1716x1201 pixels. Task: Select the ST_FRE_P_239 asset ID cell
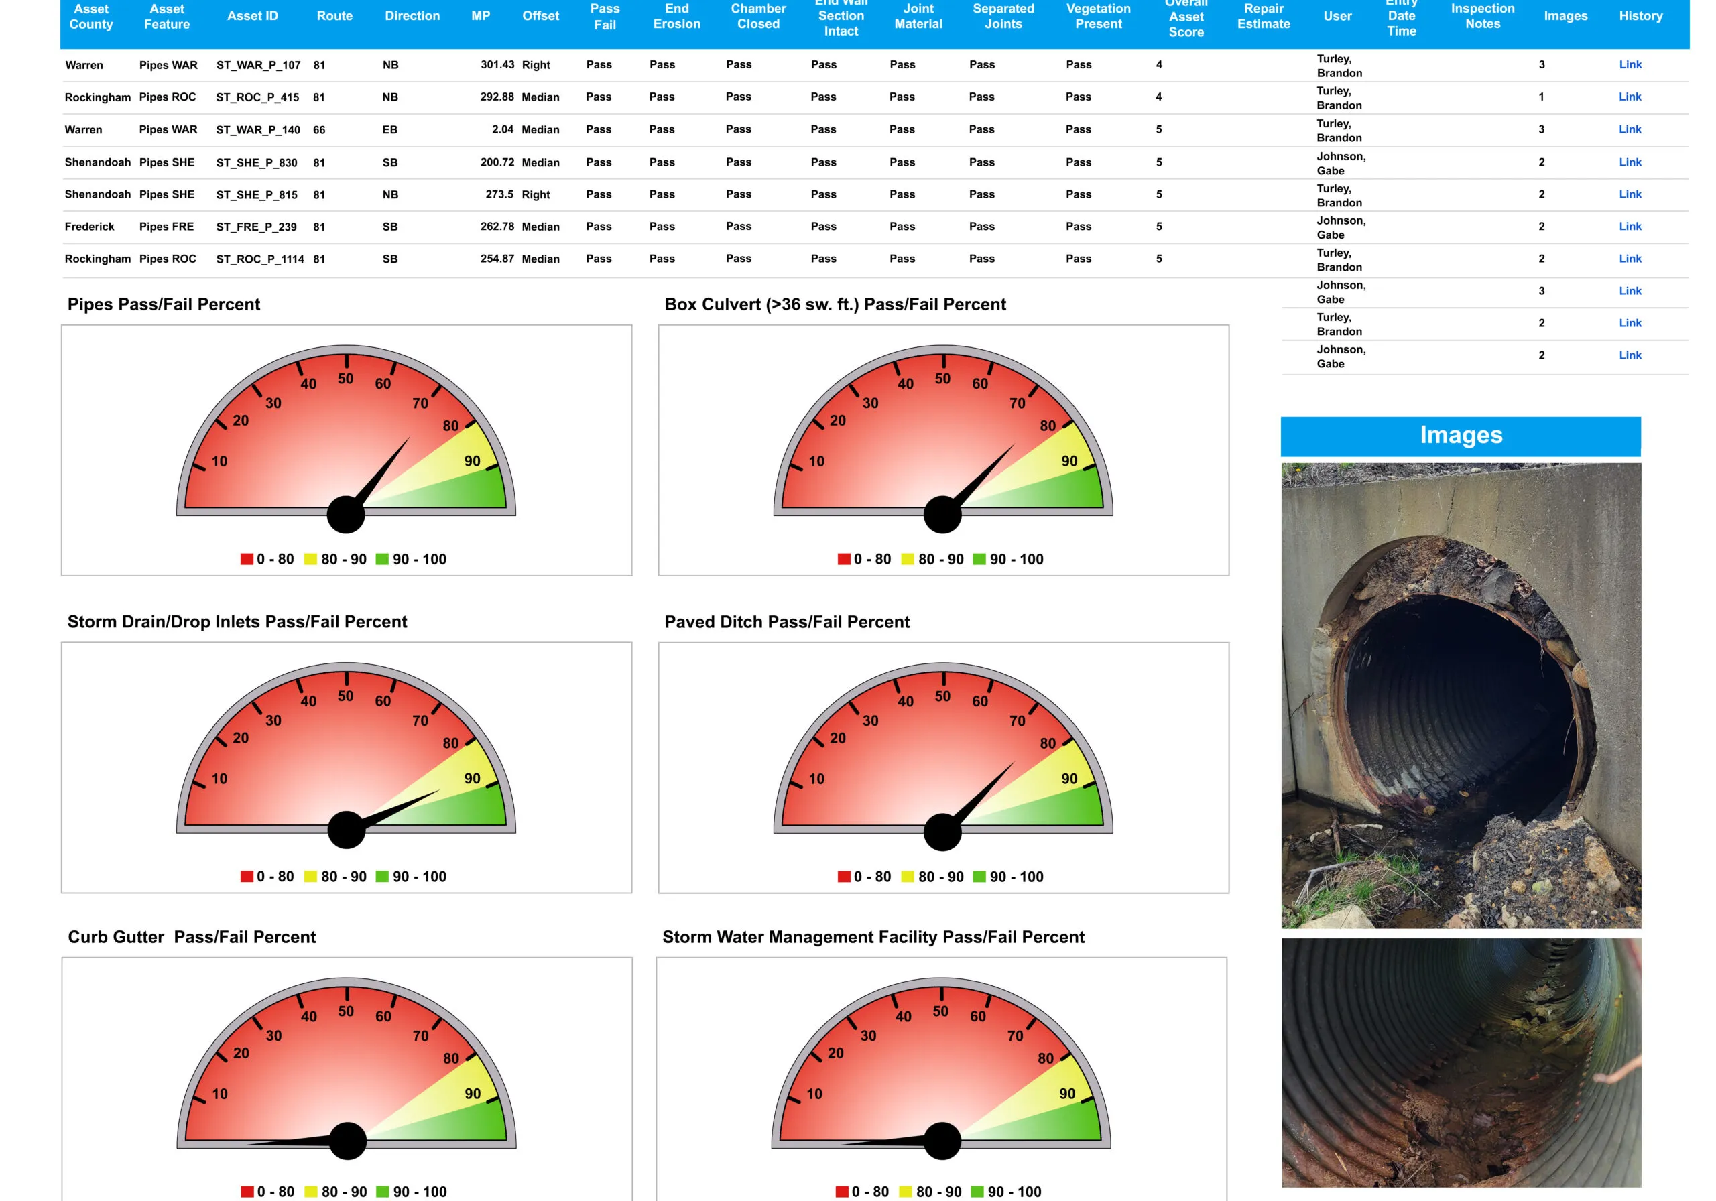pyautogui.click(x=256, y=227)
